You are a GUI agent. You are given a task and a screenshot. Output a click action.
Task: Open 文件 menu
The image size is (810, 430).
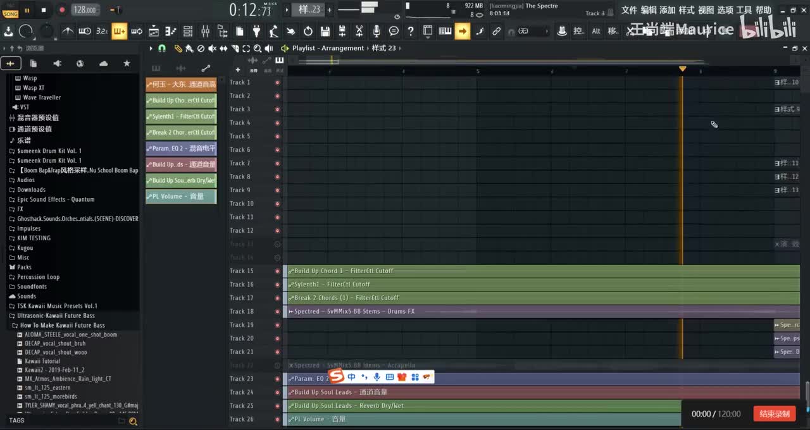tap(629, 10)
